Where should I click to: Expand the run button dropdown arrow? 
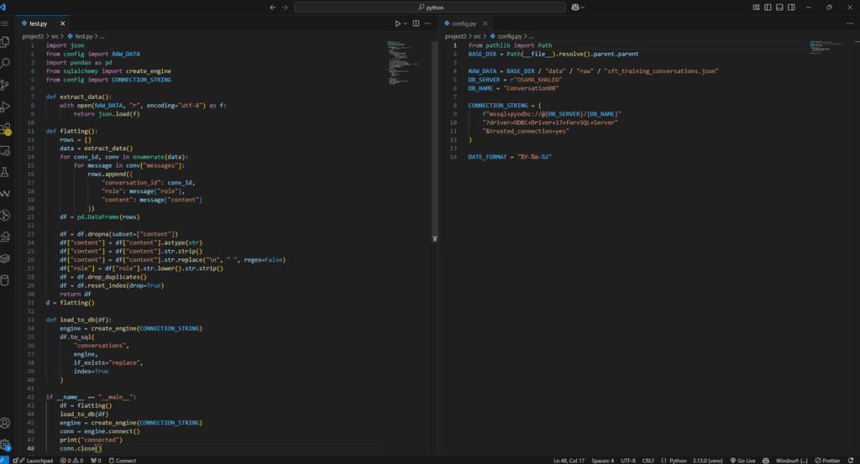pos(406,23)
